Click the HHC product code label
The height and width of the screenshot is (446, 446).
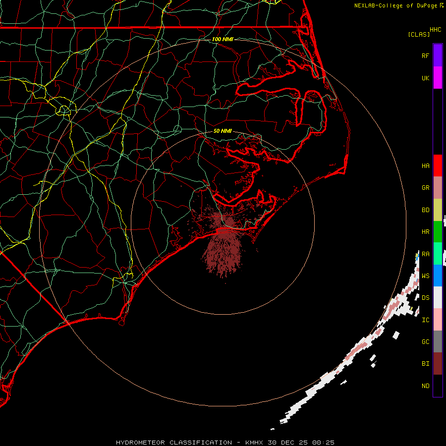435,30
